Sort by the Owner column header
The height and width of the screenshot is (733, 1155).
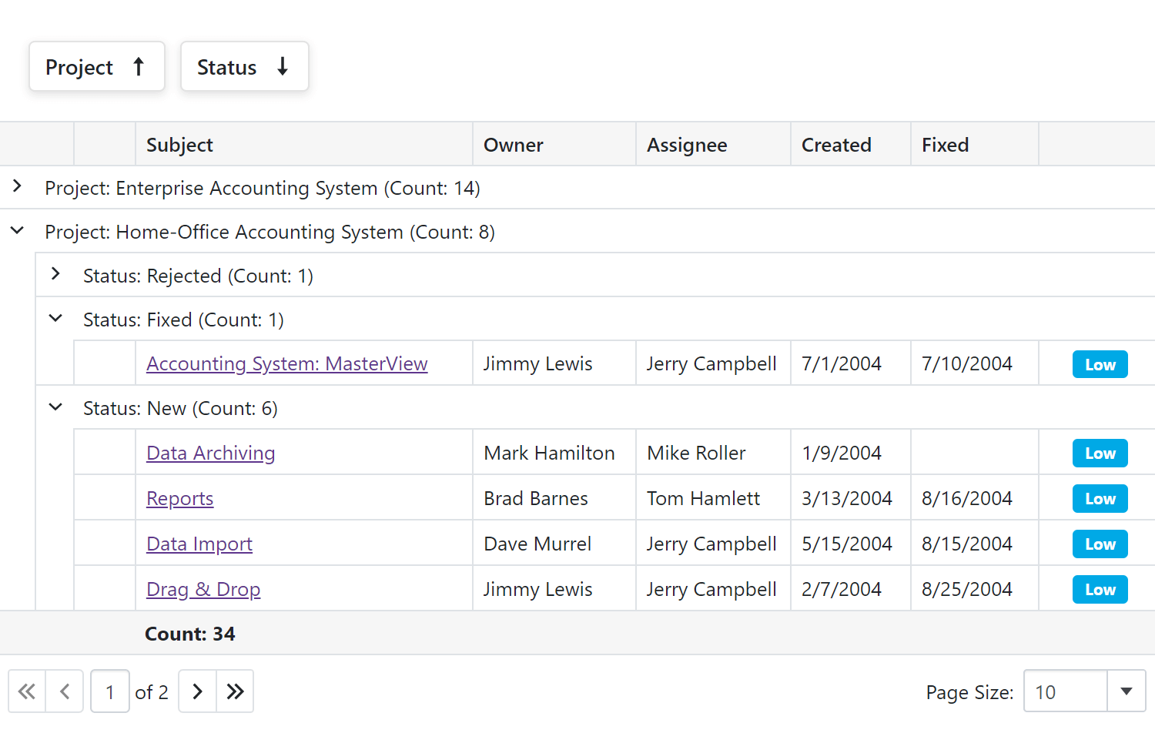[x=513, y=145]
